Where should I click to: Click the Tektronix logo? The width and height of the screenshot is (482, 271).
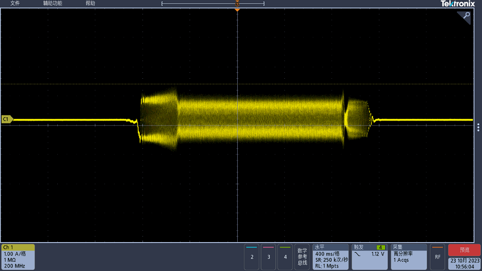tap(457, 4)
